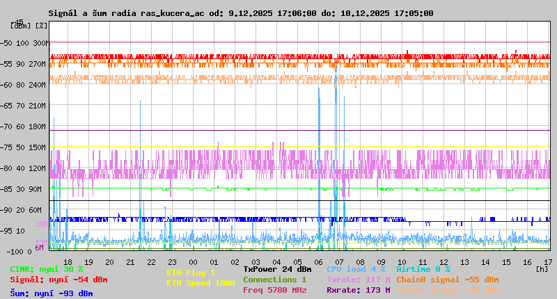This screenshot has width=557, height=299.
Task: Click the Freq 5780 MHz legend label
Action: (x=274, y=290)
